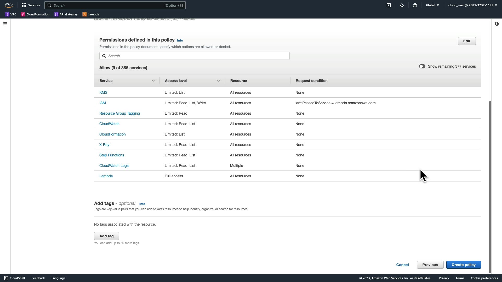Click the page vertical scrollbar
The image size is (502, 282).
click(490, 187)
